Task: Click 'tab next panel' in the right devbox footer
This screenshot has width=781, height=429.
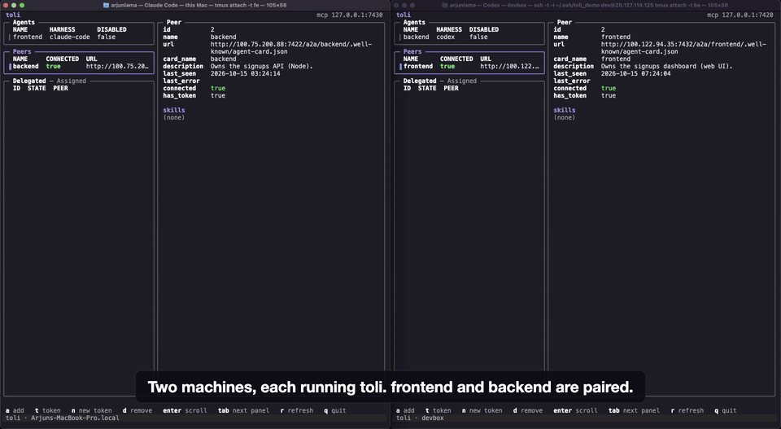Action: click(x=634, y=410)
